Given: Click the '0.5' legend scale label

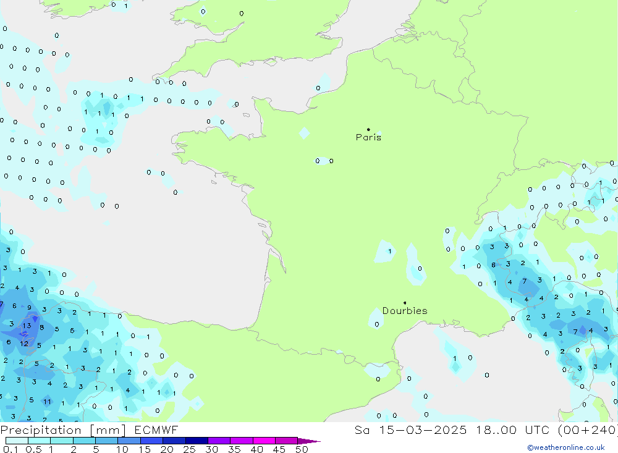Looking at the screenshot, I should (x=33, y=449).
